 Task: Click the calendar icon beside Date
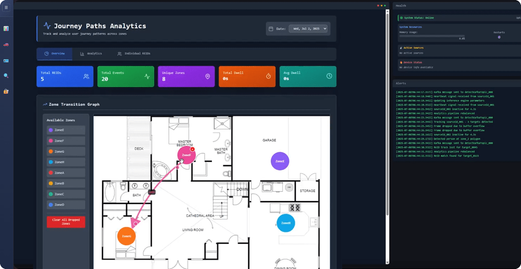coord(271,29)
